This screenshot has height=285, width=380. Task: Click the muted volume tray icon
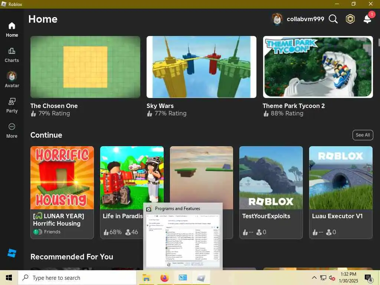[x=332, y=278]
